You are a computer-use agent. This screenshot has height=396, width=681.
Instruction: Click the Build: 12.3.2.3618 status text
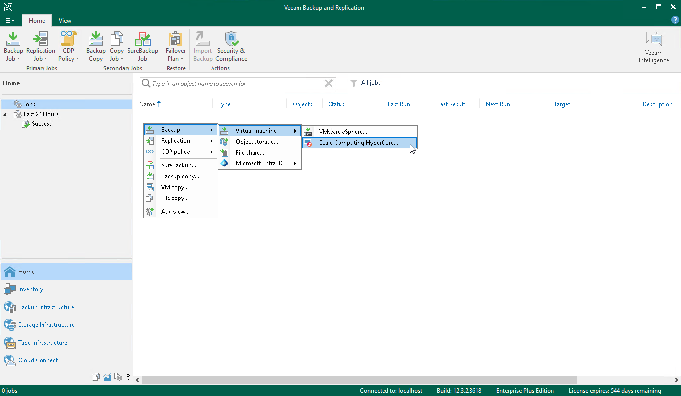(459, 391)
